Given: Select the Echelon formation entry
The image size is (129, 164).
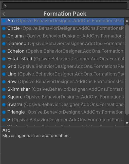Looking at the screenshot, I should click(x=62, y=51).
